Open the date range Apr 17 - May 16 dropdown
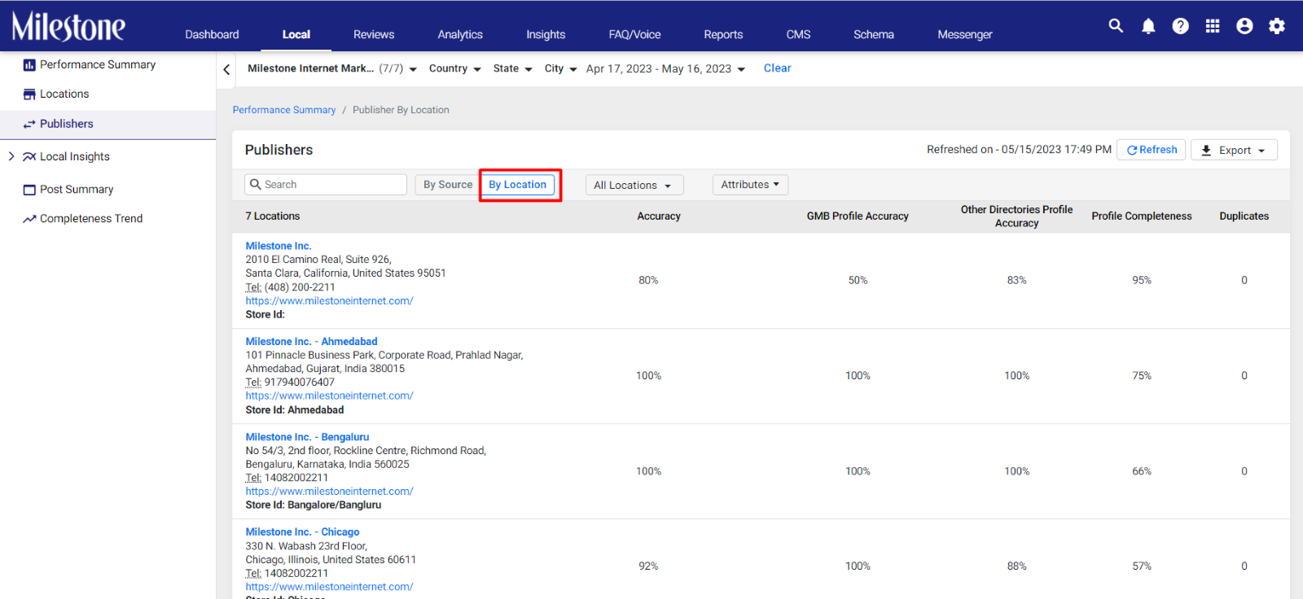The image size is (1303, 599). (665, 69)
